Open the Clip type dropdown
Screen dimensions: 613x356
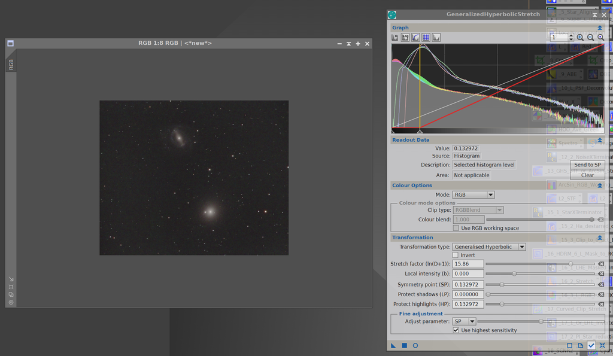(478, 210)
